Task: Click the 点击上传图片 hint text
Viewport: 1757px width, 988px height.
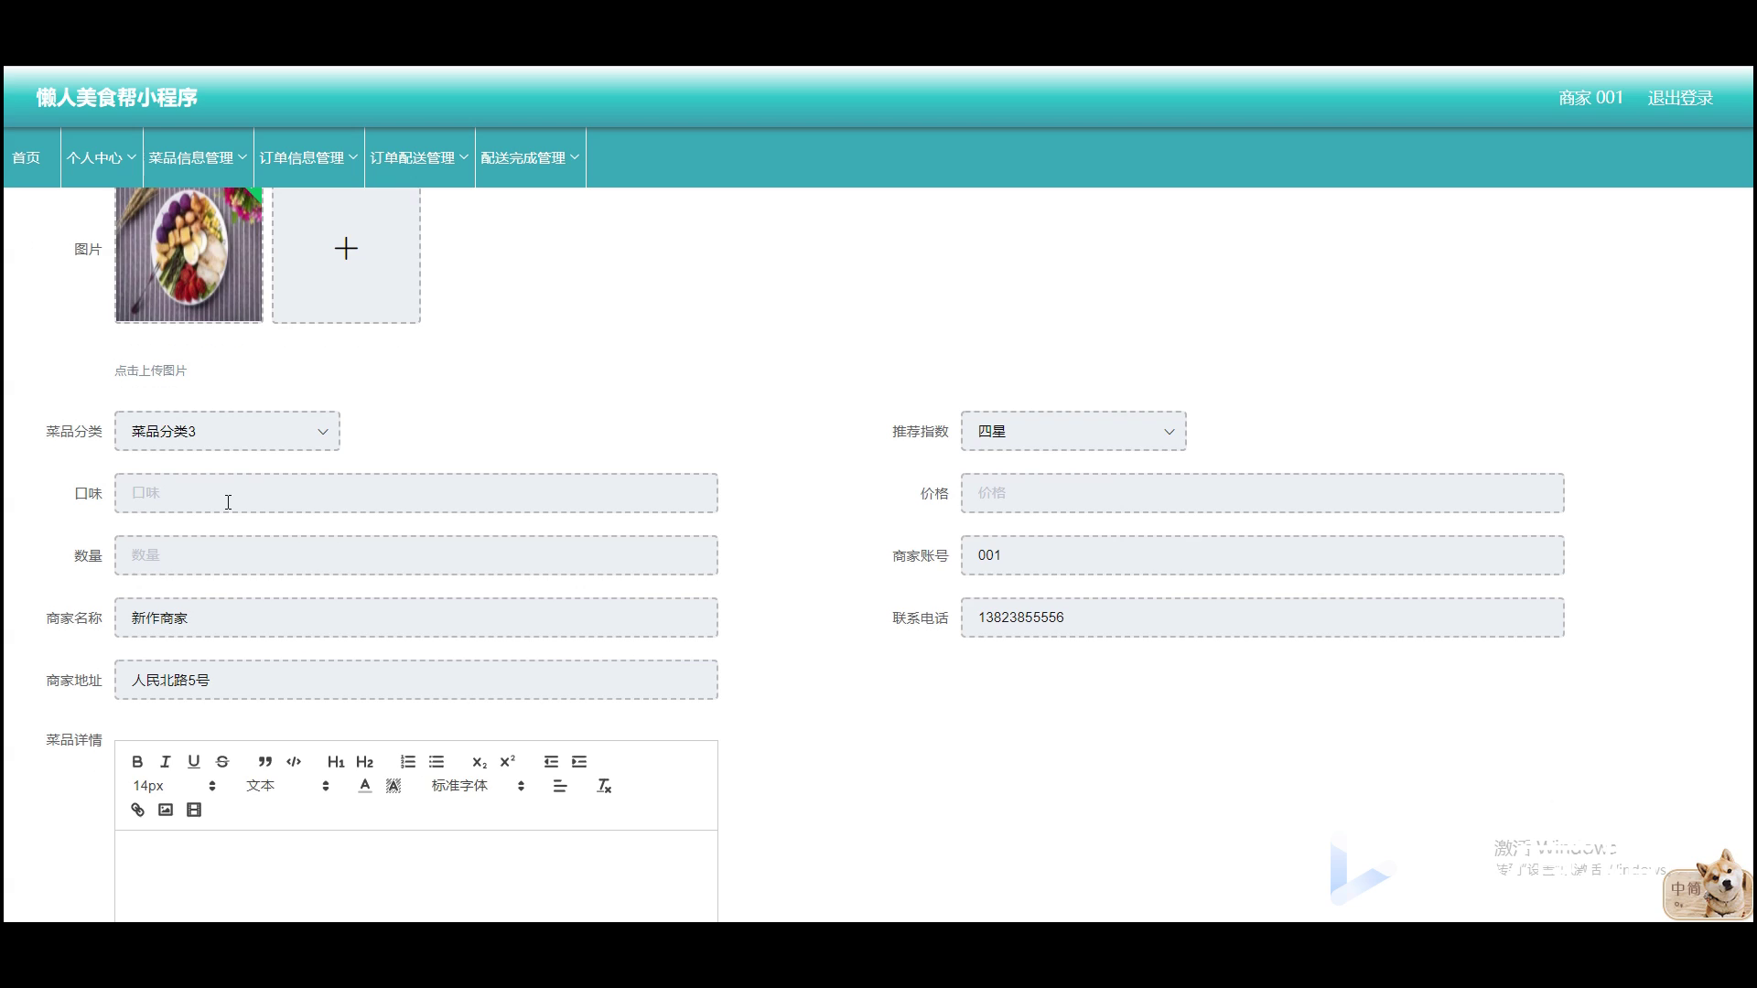Action: coord(151,370)
